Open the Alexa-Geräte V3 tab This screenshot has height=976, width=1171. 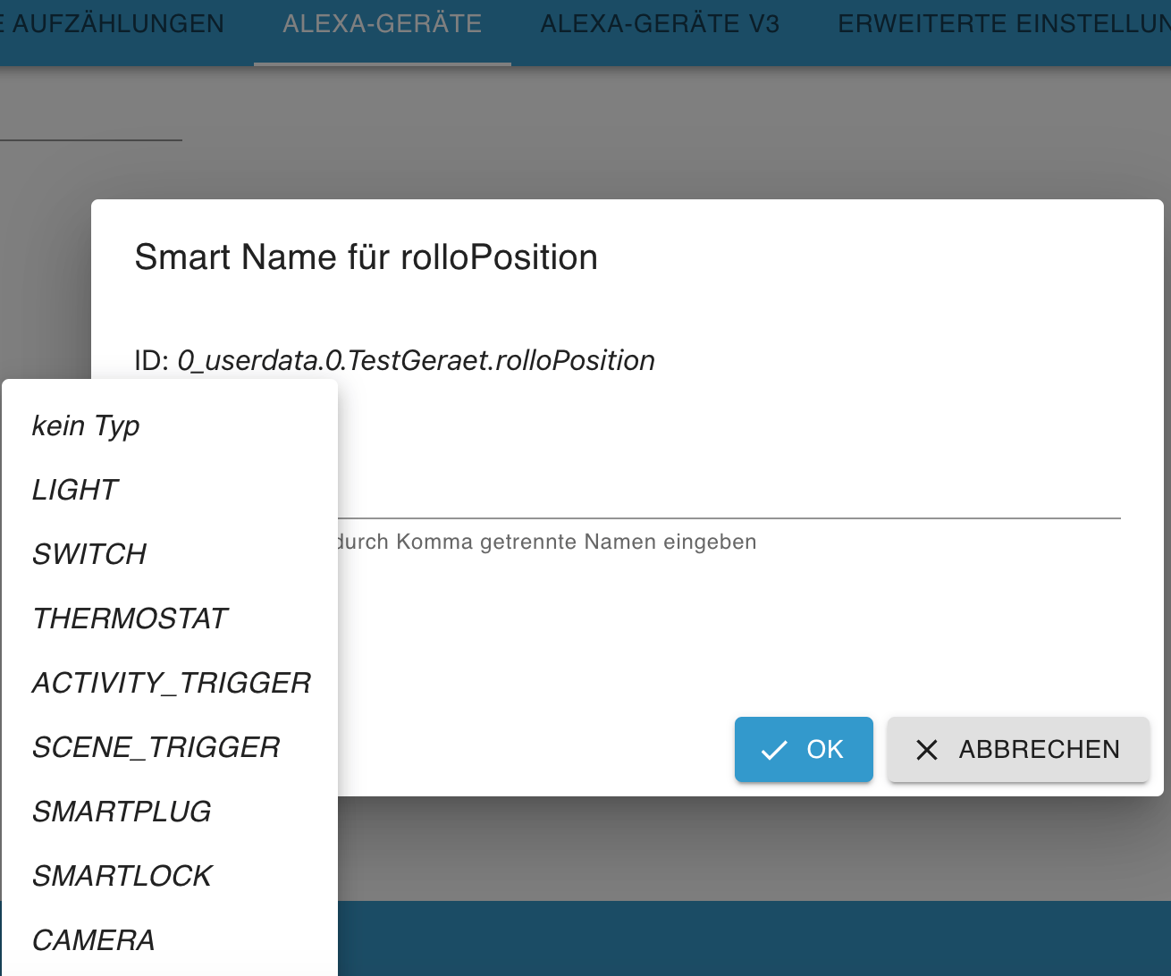(x=660, y=24)
